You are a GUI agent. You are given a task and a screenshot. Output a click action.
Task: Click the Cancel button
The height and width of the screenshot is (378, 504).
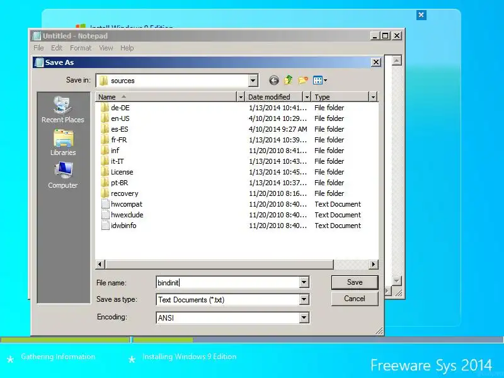(x=355, y=299)
